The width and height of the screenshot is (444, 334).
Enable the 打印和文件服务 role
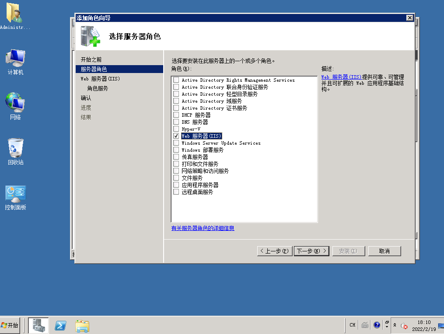pyautogui.click(x=176, y=164)
